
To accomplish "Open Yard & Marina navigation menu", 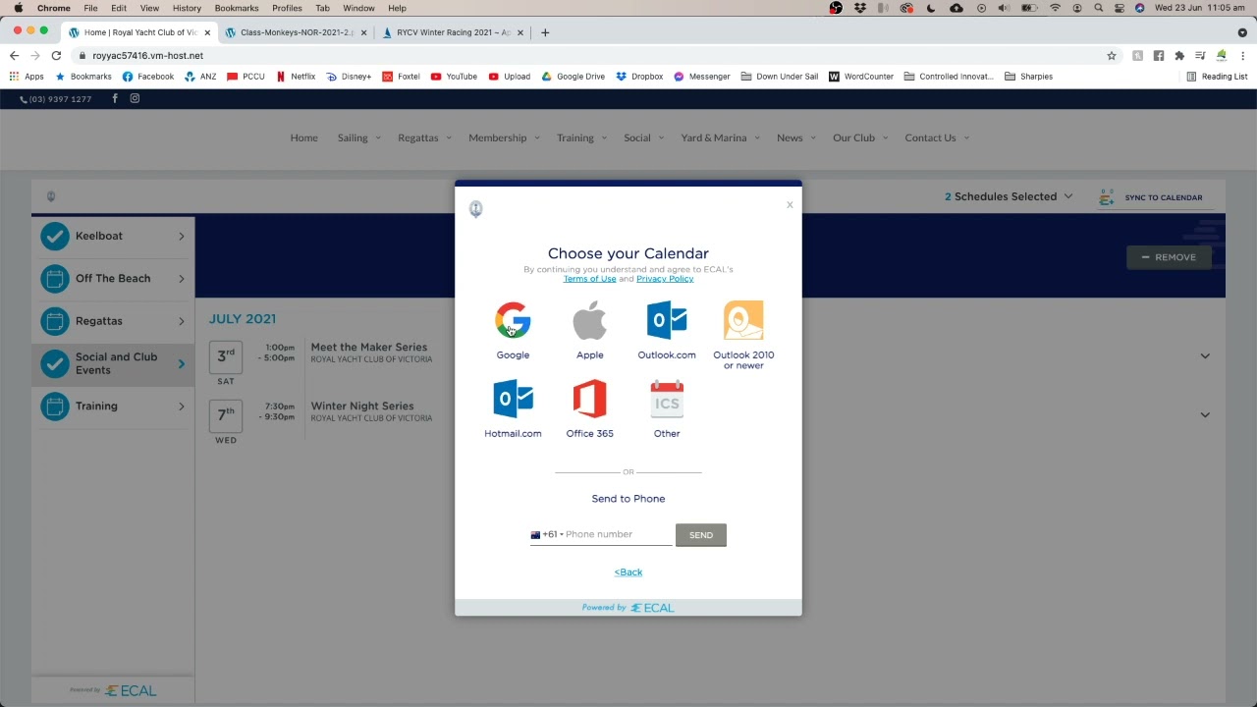I will 720,137.
